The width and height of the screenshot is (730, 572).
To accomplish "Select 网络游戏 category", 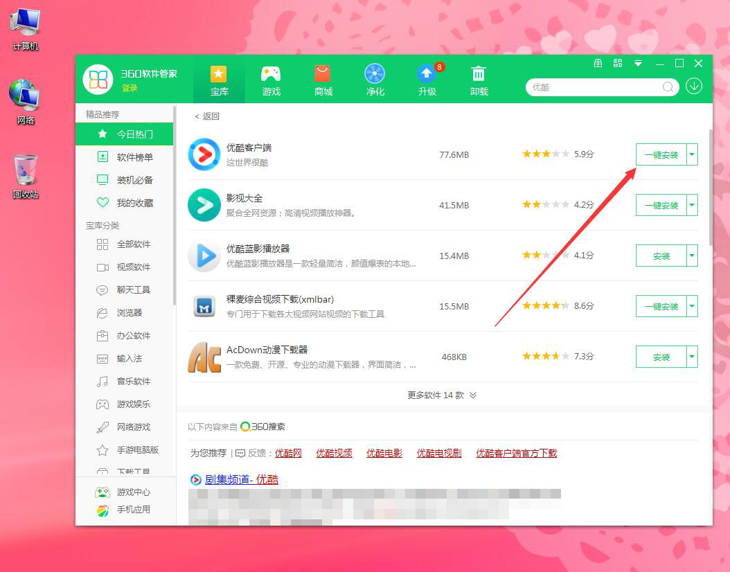I will pyautogui.click(x=124, y=427).
